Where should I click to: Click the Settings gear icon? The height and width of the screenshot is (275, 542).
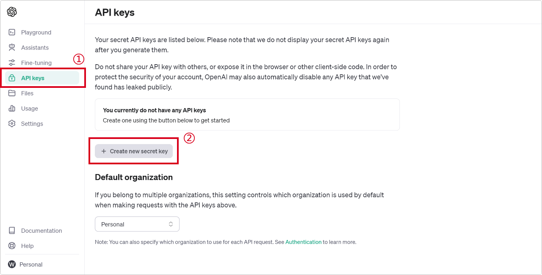12,123
